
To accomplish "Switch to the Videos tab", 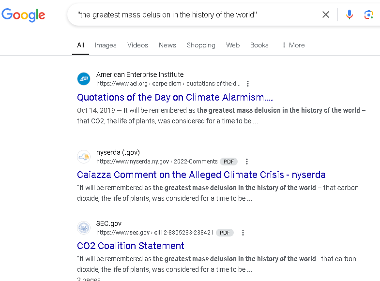I will point(137,45).
